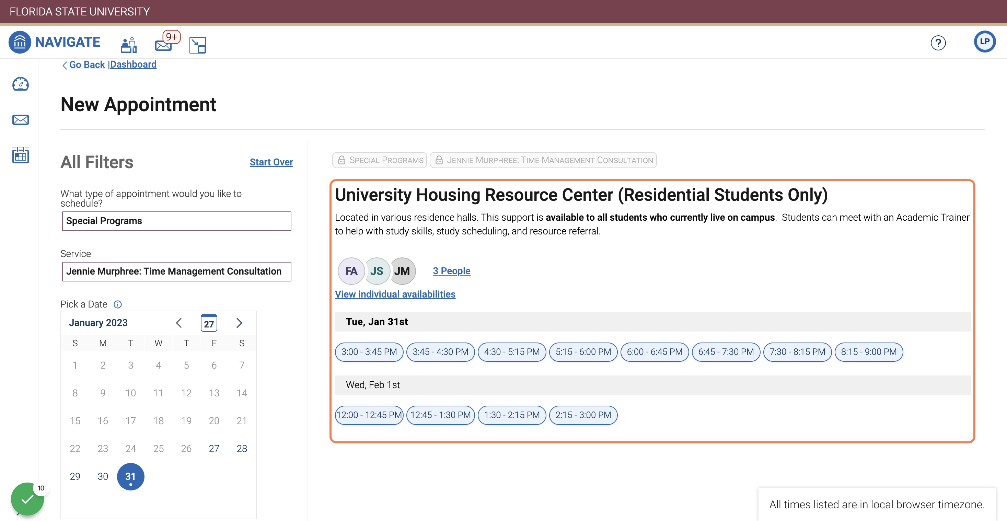The width and height of the screenshot is (1007, 521).
Task: Open the Service dropdown showing Jennie Murphree
Action: pos(176,271)
